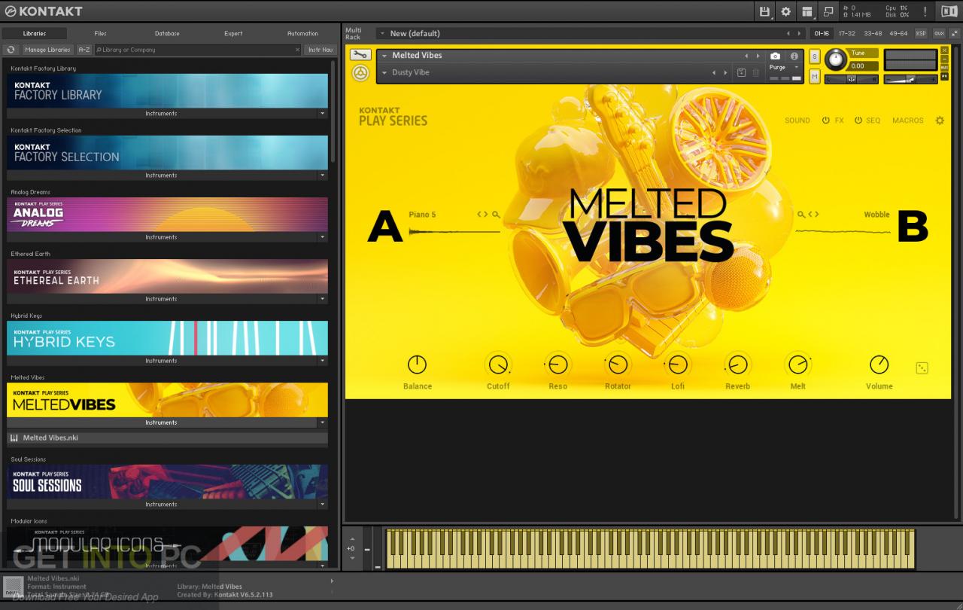Toggle the SEQ power switch
Screen dimensions: 963x610
point(858,120)
